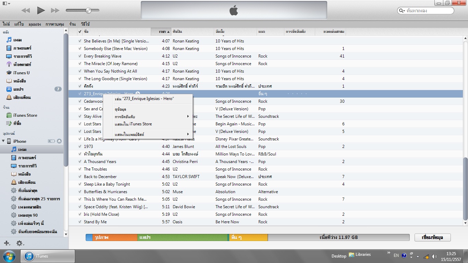Toggle the checkbox for The Miracle (Of Joey Ramone)
This screenshot has width=468, height=263.
point(80,64)
